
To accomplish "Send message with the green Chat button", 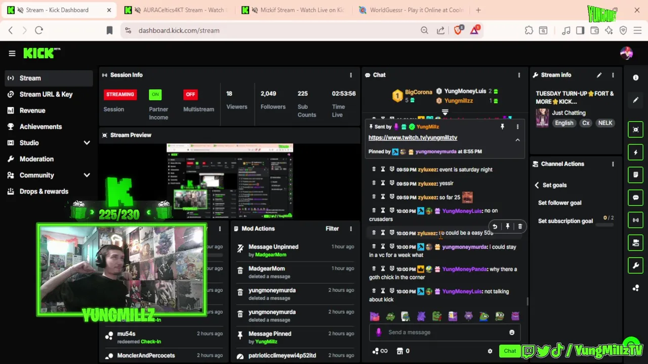I will tap(510, 351).
